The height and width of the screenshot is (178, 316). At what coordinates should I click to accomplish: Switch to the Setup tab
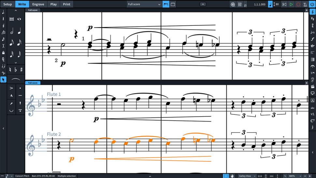tap(7, 4)
